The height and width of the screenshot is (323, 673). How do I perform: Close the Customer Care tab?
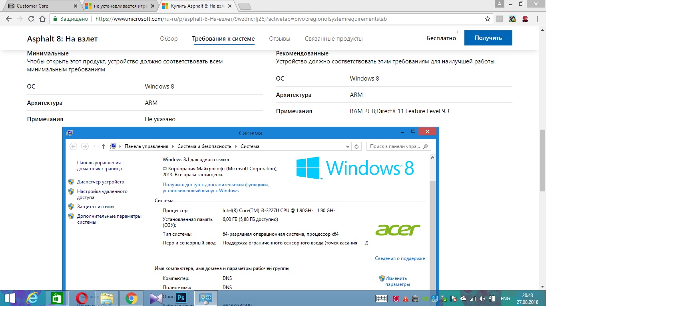(76, 6)
